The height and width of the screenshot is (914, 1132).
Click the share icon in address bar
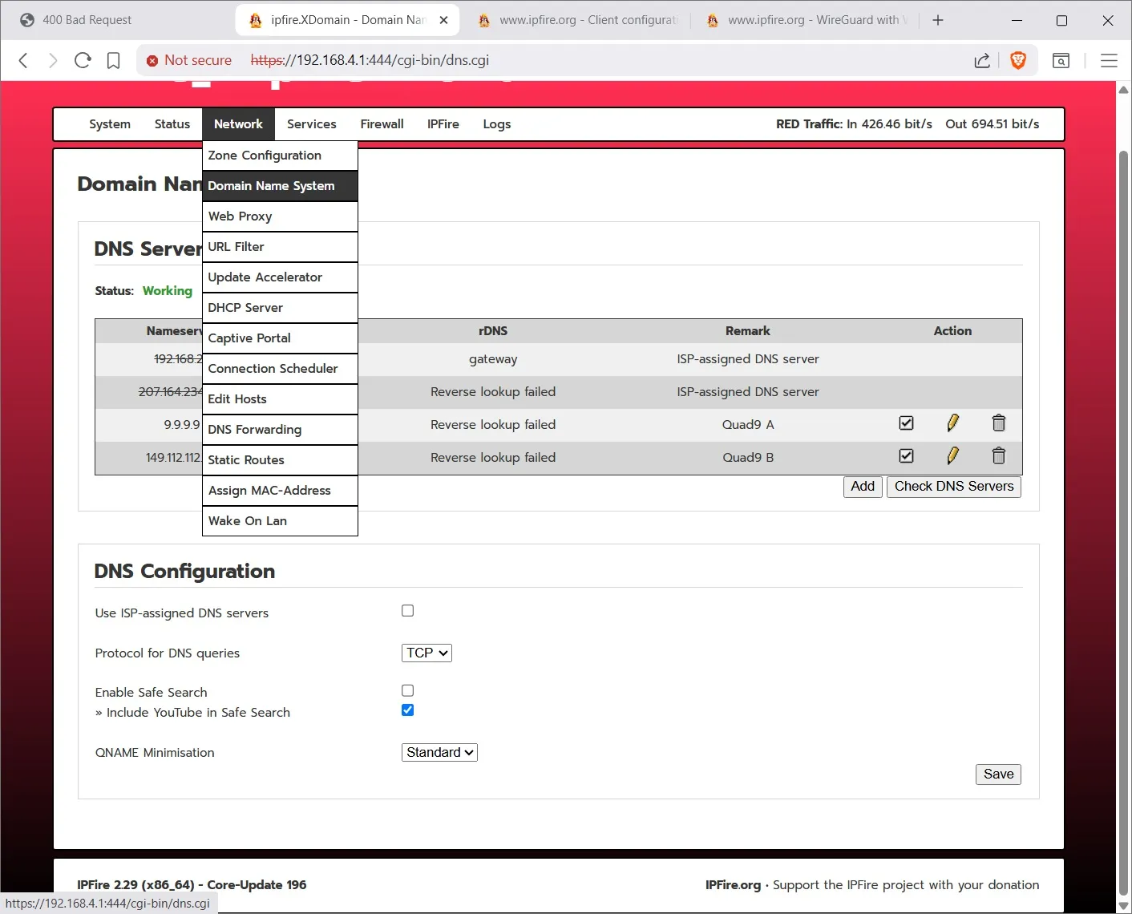[982, 60]
